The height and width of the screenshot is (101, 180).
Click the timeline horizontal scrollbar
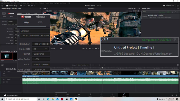61,92
